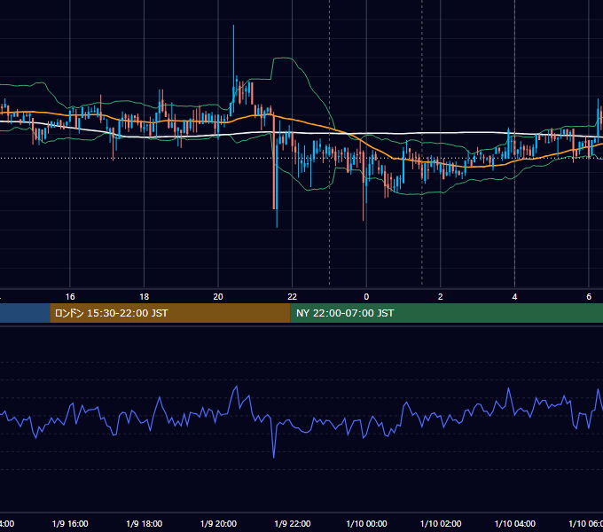Click the 1/9 20:00 label on the bottom axis

point(218,523)
